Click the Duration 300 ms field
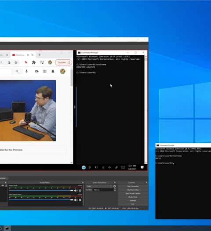Screen dimensions: 211x231 pyautogui.click(x=103, y=190)
